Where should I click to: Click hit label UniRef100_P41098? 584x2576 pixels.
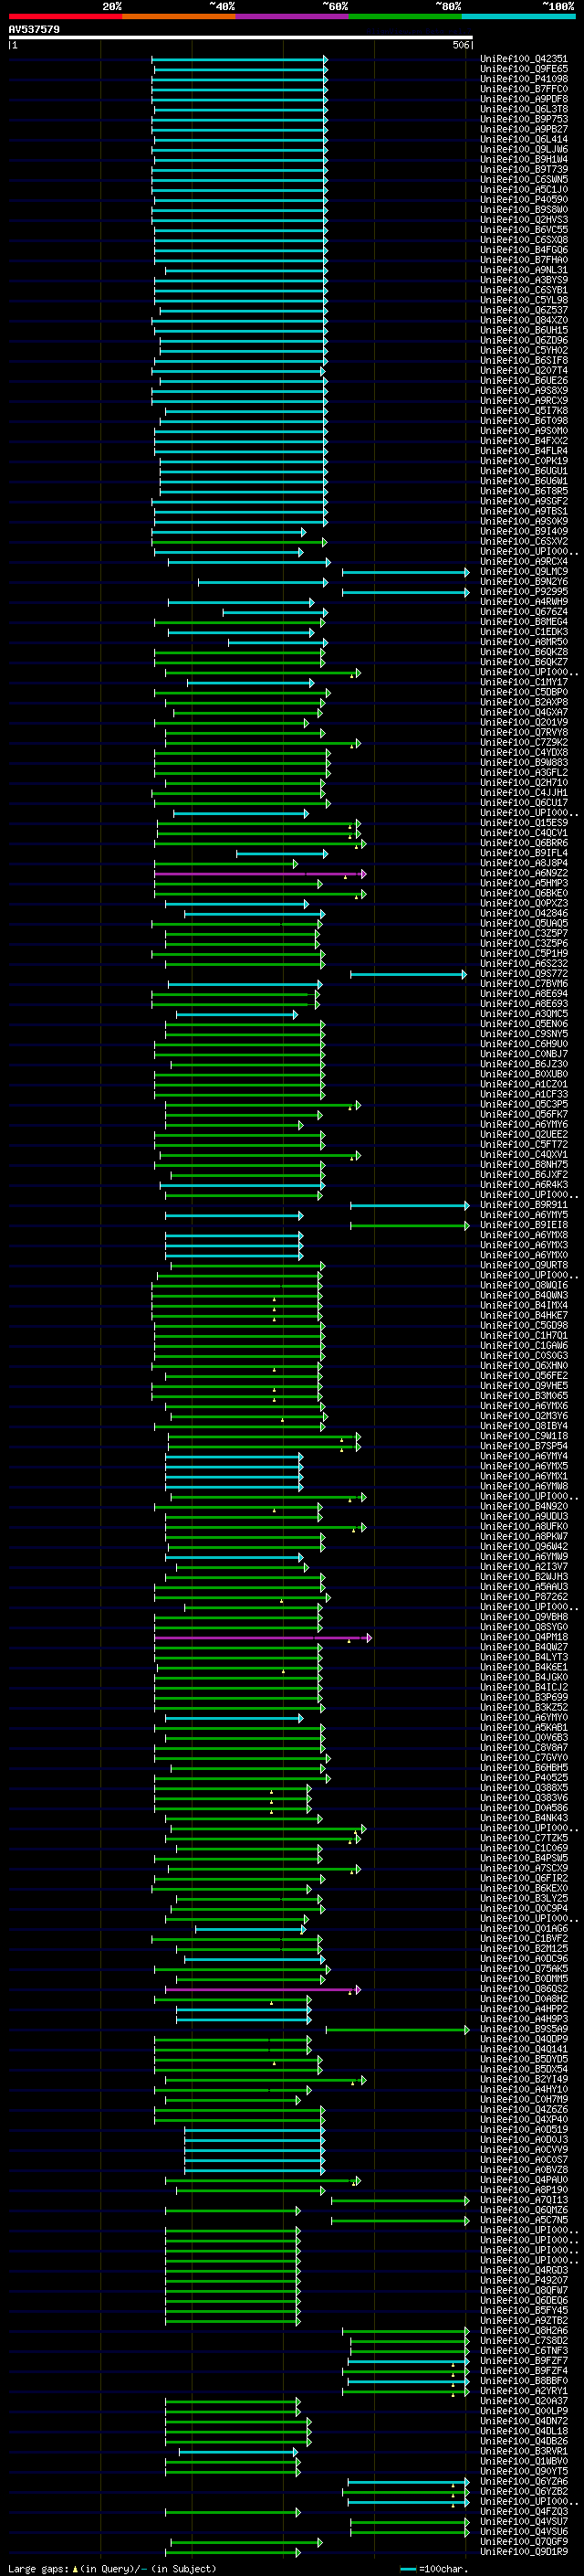point(524,79)
